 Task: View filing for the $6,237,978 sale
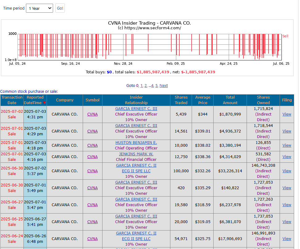287,205
